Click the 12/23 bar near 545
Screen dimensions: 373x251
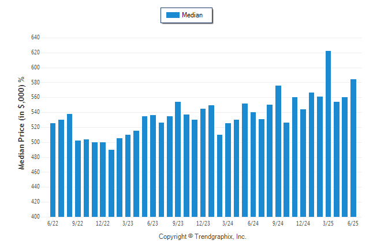coord(203,163)
